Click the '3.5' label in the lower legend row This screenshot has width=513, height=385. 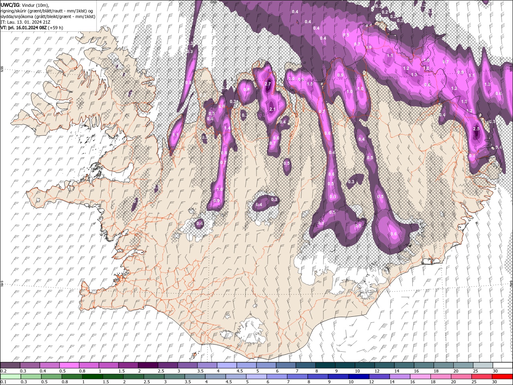(x=188, y=382)
